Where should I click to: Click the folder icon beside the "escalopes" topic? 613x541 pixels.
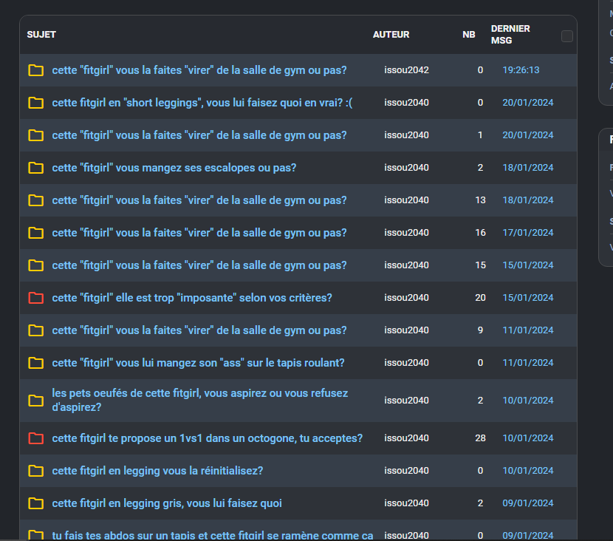click(35, 168)
